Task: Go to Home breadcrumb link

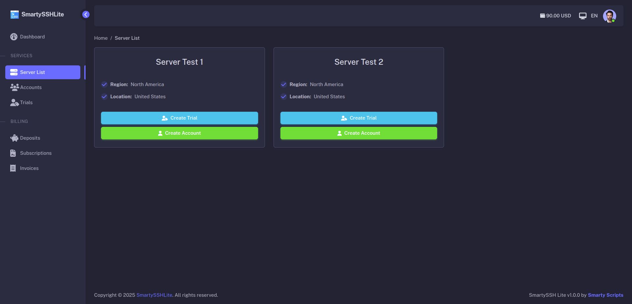Action: [x=101, y=38]
